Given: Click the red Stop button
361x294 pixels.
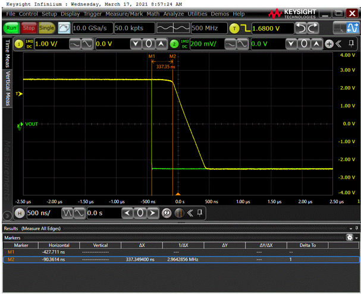Looking at the screenshot, I should [x=29, y=28].
